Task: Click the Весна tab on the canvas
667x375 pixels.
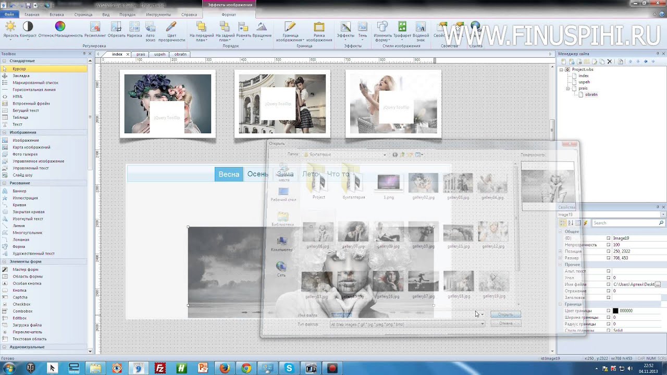Action: [x=229, y=174]
